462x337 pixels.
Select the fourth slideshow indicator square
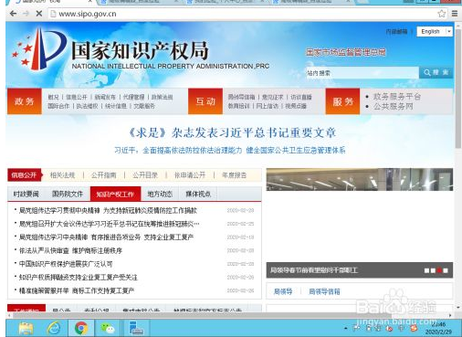(446, 270)
